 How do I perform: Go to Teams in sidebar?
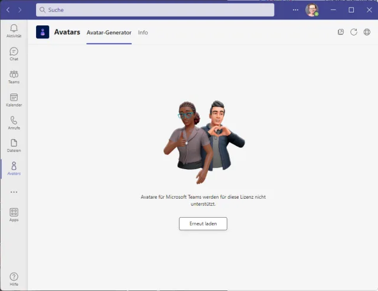pyautogui.click(x=14, y=77)
